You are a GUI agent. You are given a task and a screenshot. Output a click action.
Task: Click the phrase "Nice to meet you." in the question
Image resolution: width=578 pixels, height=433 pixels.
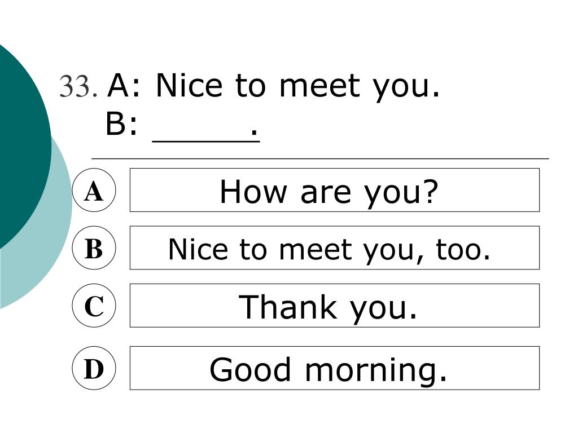click(298, 87)
